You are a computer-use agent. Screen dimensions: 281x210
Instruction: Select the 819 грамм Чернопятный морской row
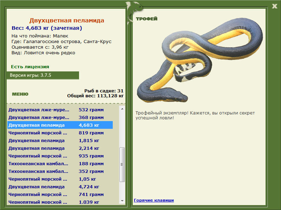(x=60, y=133)
